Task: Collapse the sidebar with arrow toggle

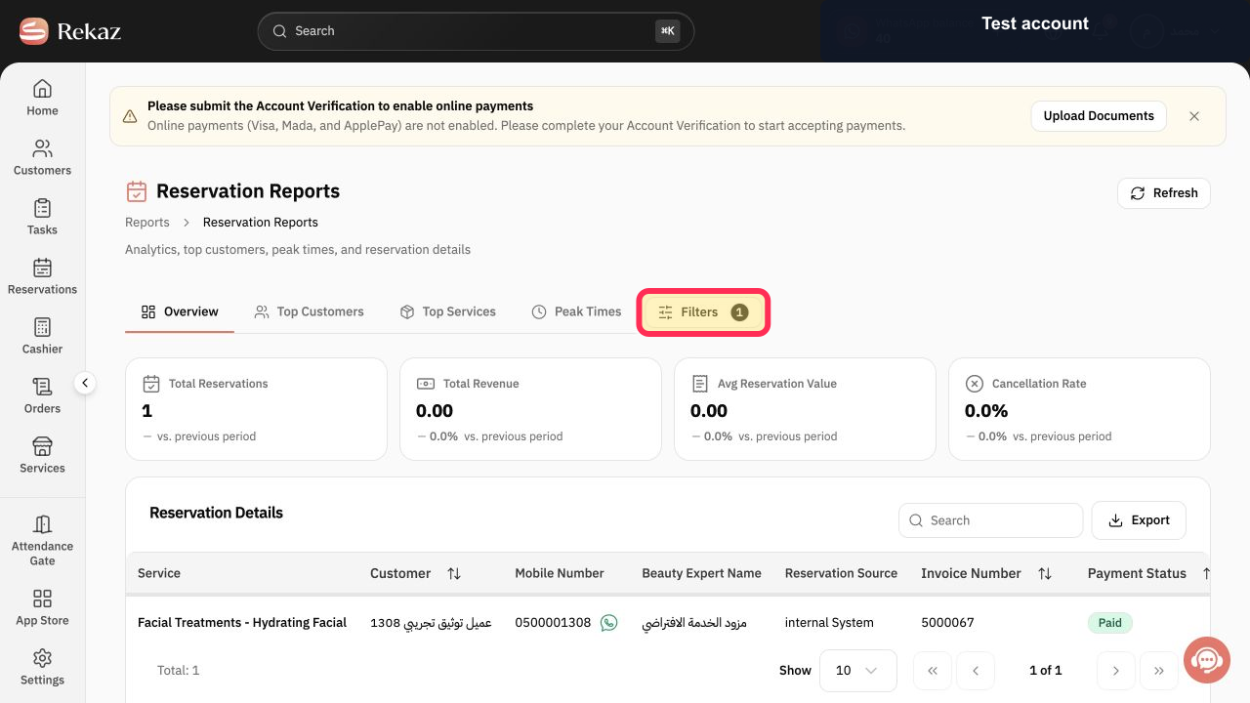Action: (x=85, y=384)
